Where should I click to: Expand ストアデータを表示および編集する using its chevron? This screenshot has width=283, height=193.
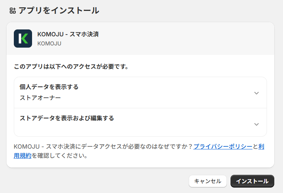(256, 124)
